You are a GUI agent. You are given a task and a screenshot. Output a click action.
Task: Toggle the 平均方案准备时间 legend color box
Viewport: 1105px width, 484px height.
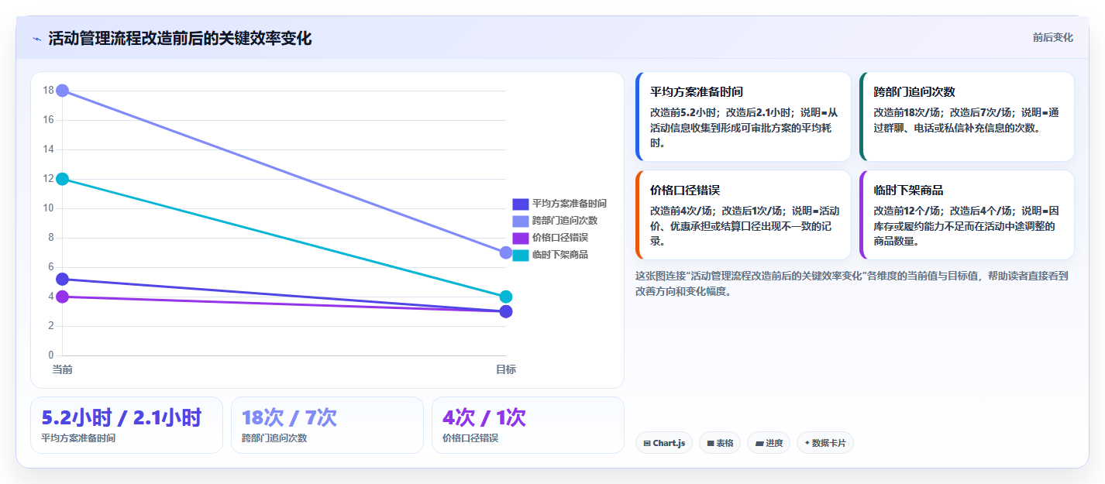pyautogui.click(x=521, y=204)
